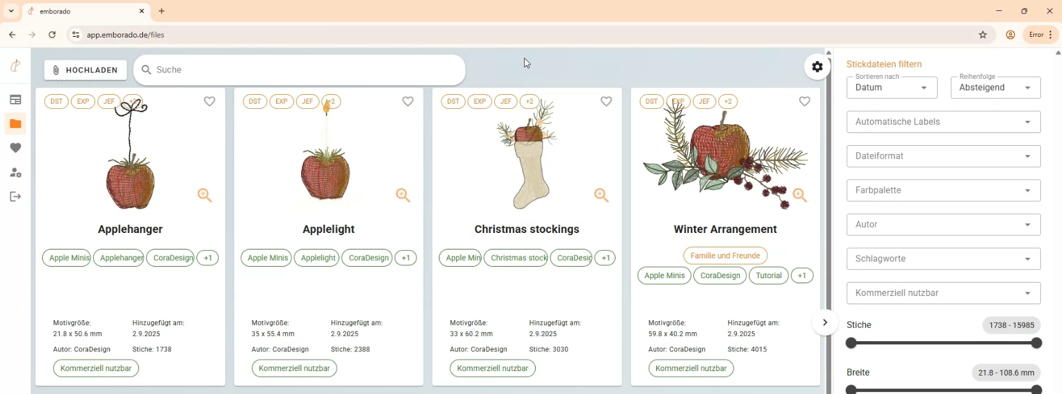Click magnifier on Winter Arrangement card
Screen dimensions: 1062x394
[799, 195]
